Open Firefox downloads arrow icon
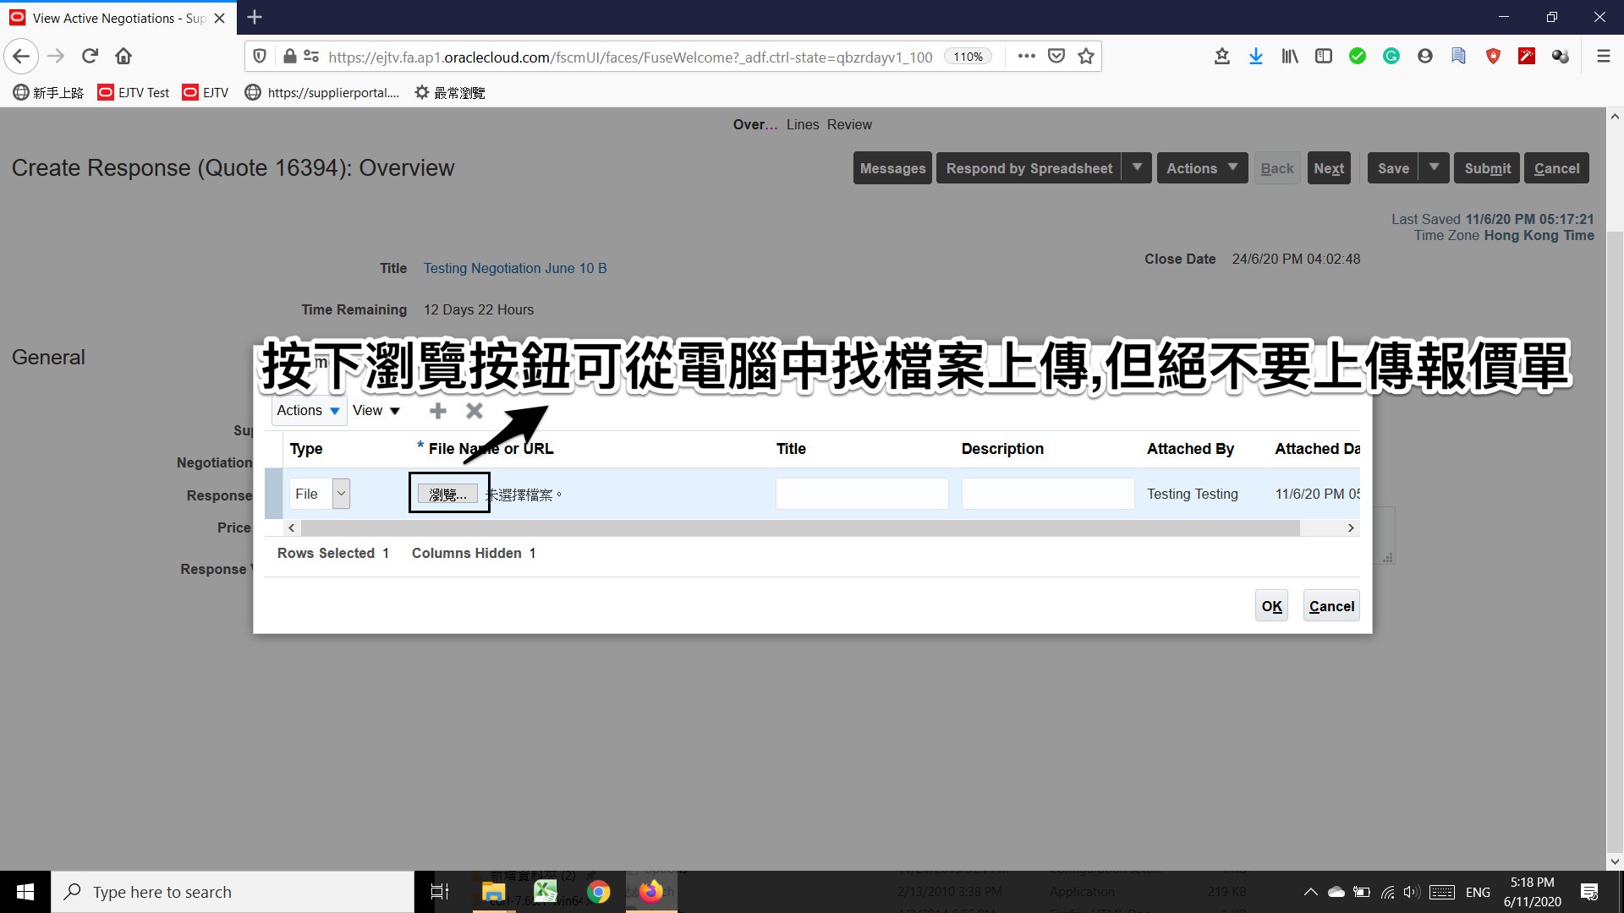 click(x=1256, y=57)
